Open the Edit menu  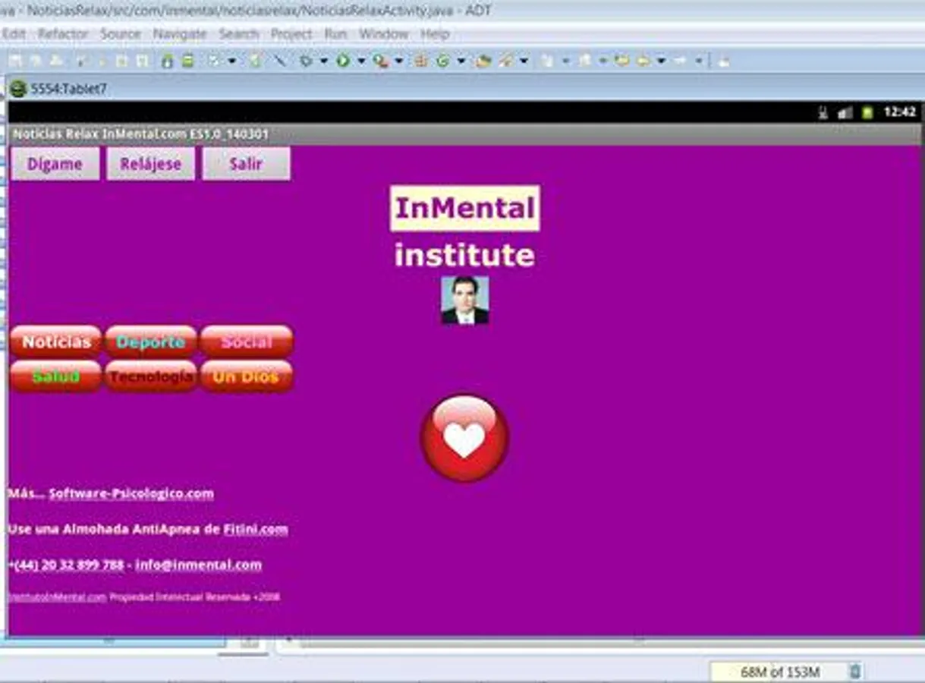pyautogui.click(x=14, y=34)
